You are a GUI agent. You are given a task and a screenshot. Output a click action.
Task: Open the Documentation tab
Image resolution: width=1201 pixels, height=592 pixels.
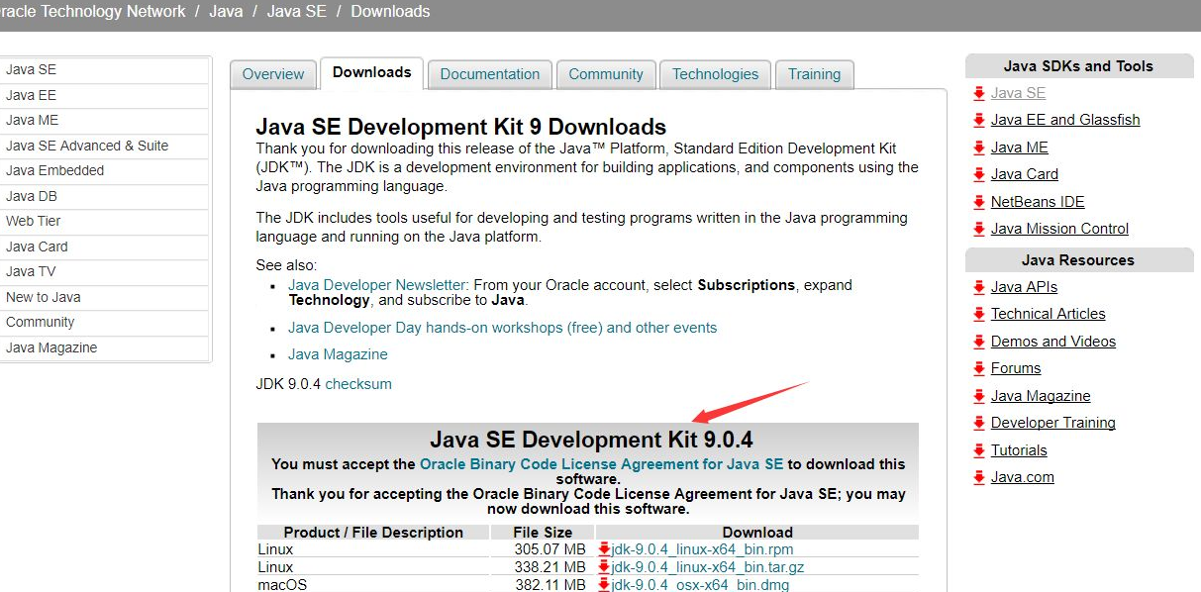pyautogui.click(x=490, y=74)
